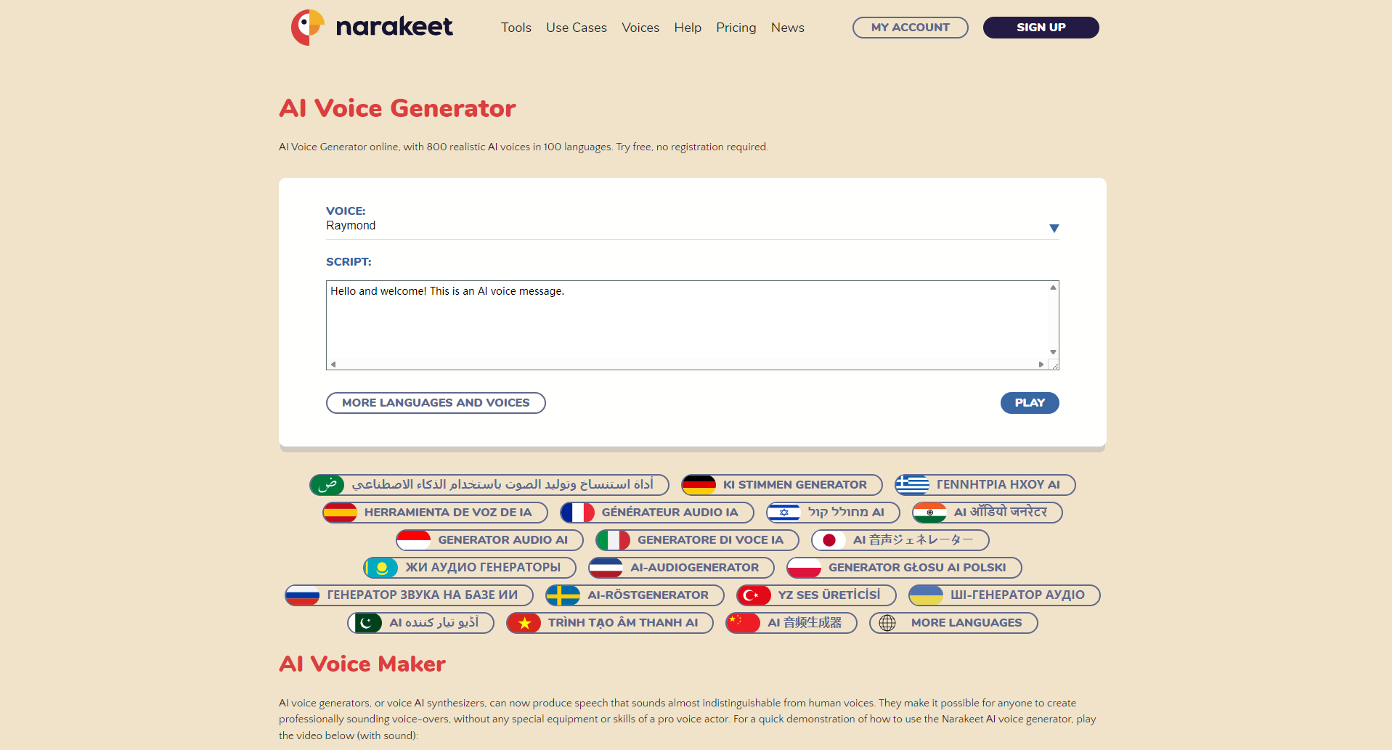Click MORE LANGUAGES AND VOICES

[436, 402]
